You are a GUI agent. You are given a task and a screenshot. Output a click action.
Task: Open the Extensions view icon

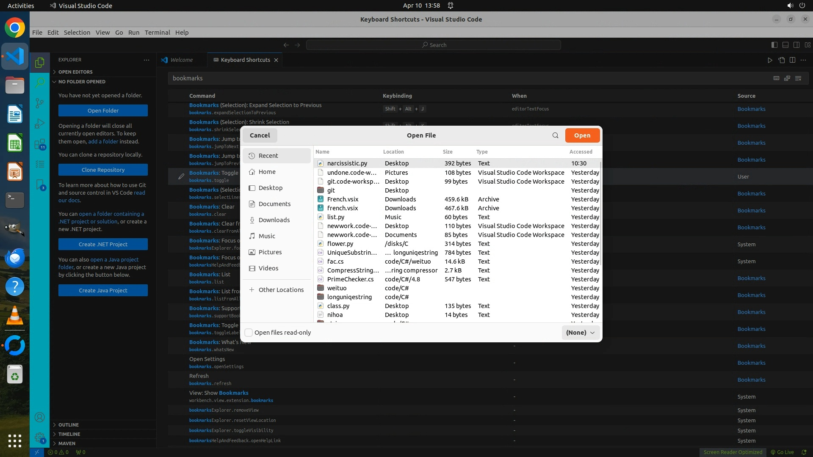coord(39,144)
